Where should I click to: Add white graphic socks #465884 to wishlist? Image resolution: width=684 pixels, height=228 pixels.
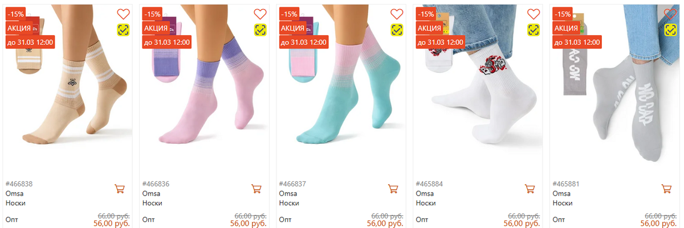(x=534, y=14)
